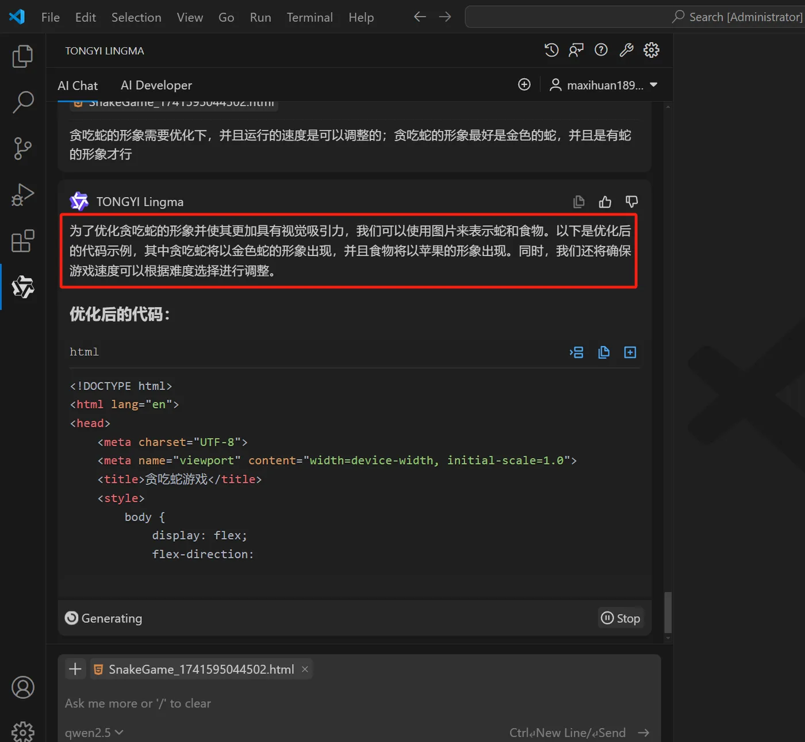
Task: Focus the 'Ask me more' chat input
Action: [359, 703]
